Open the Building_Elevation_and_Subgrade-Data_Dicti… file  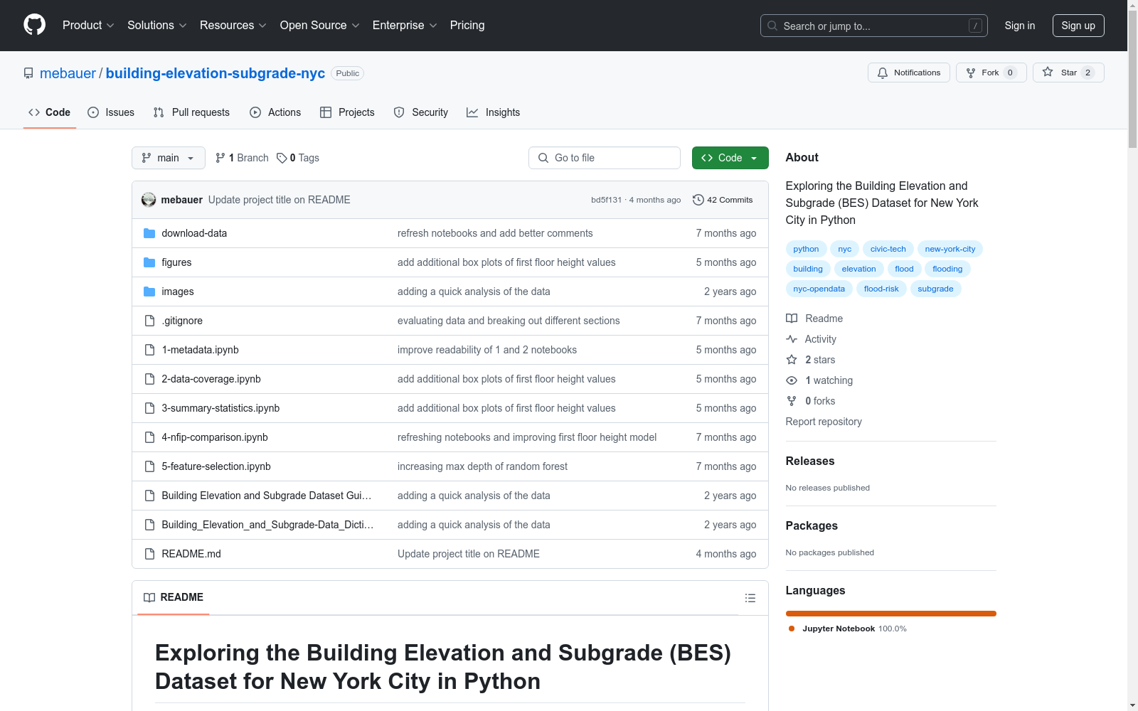267,525
